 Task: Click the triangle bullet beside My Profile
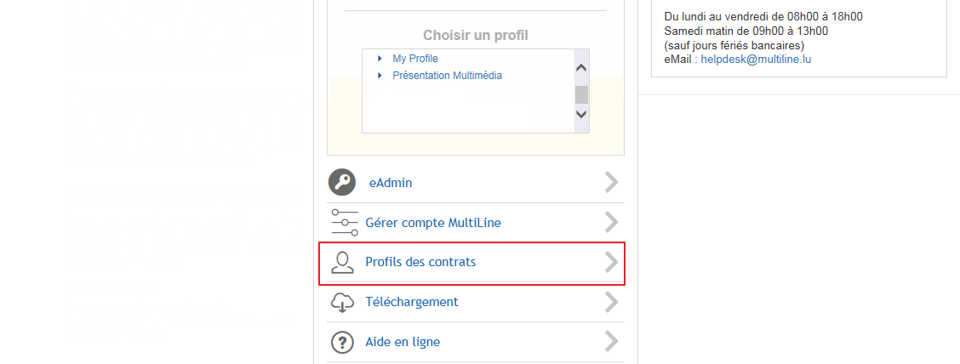pyautogui.click(x=380, y=59)
